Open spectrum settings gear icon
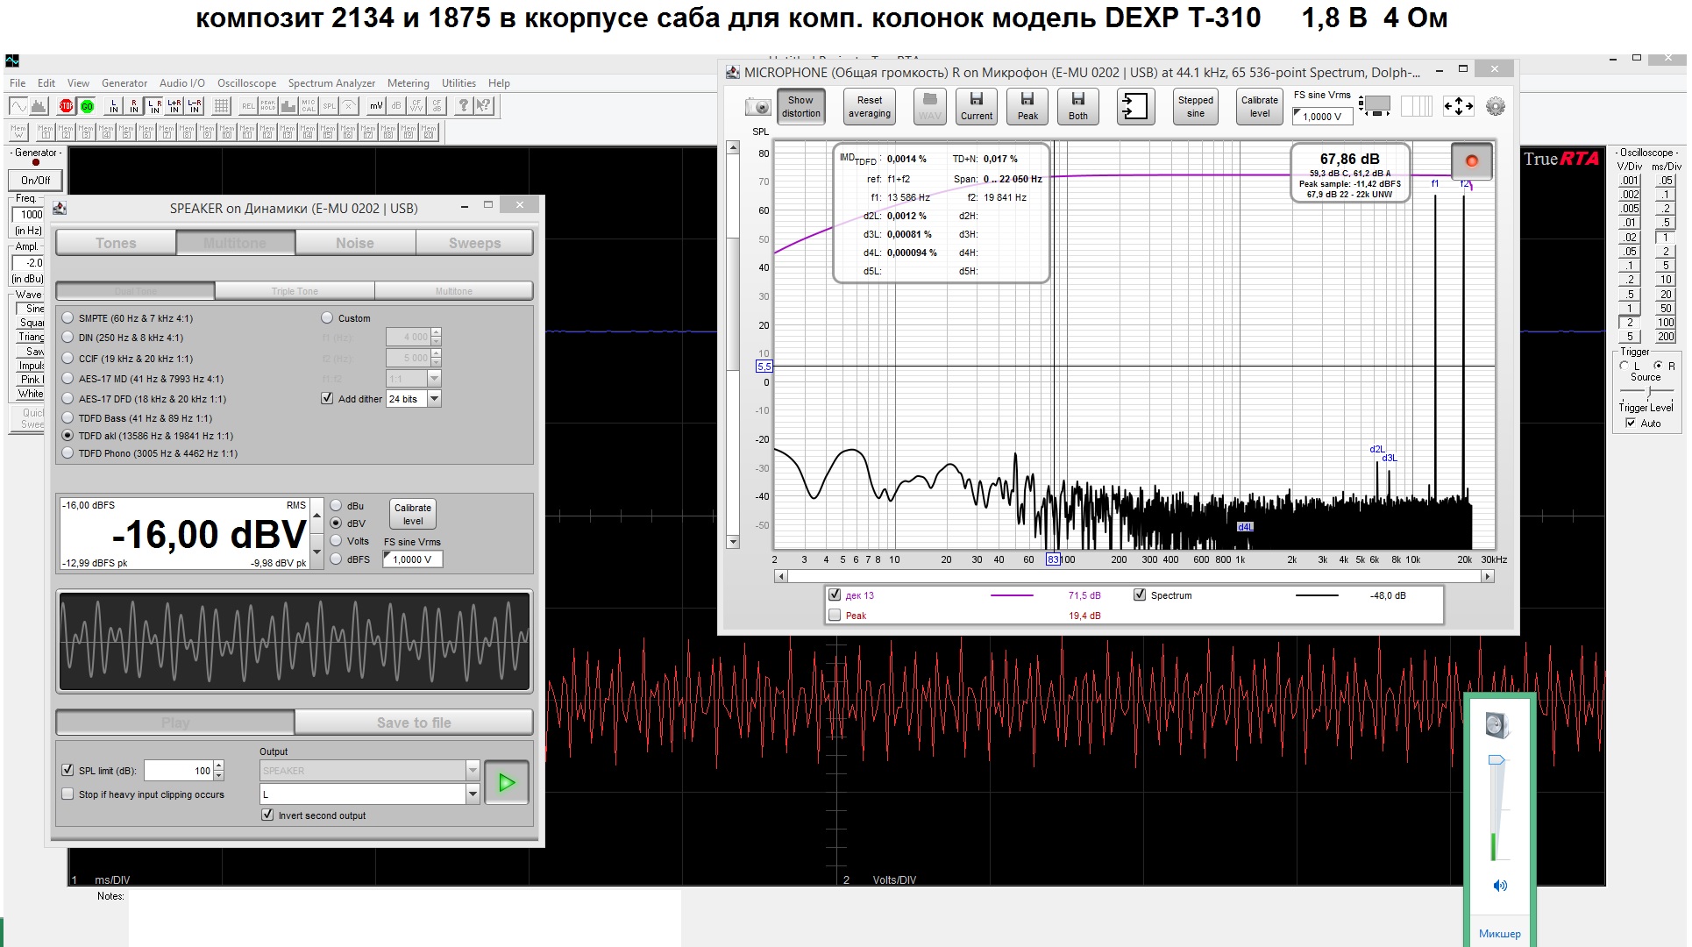This screenshot has height=947, width=1692. 1496,107
